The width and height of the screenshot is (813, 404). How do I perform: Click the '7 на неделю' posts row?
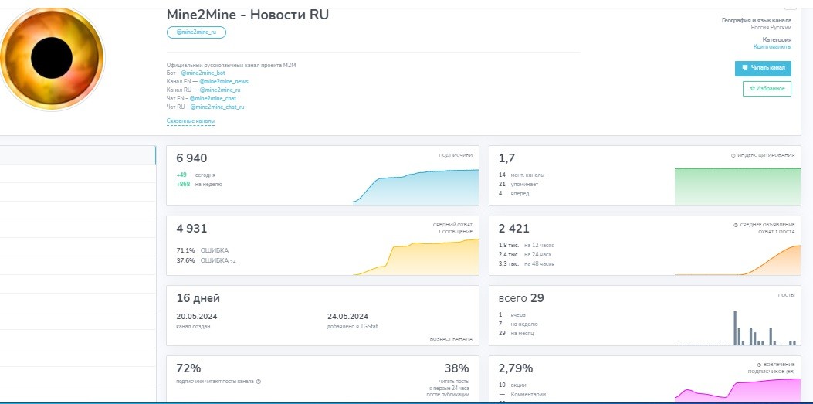tap(518, 324)
